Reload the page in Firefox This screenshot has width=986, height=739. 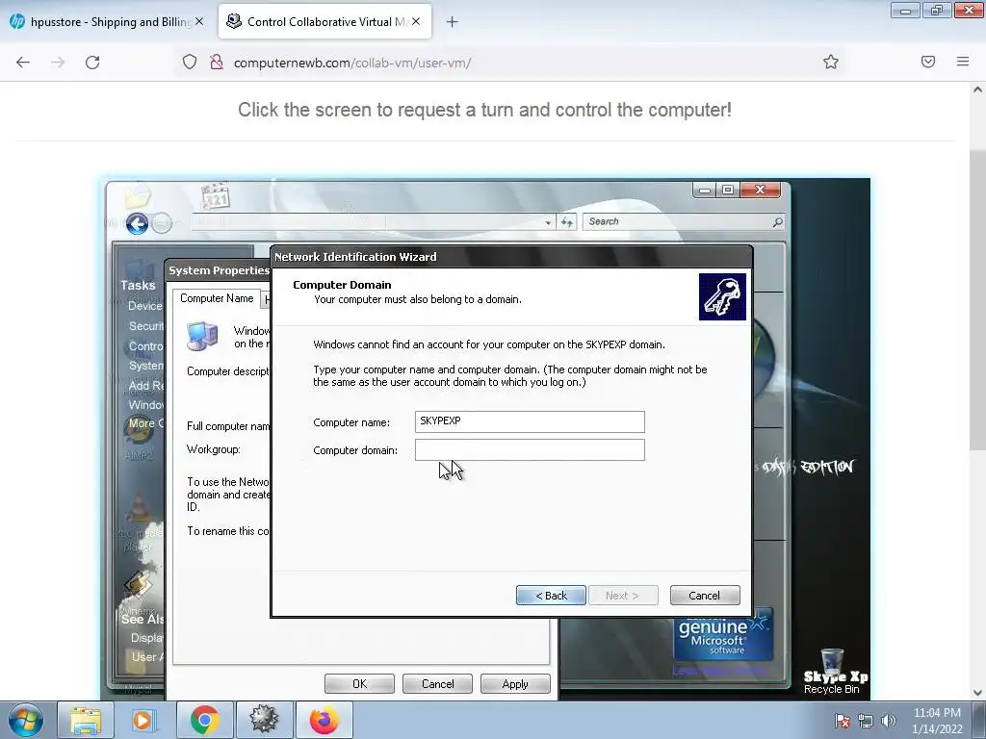click(92, 63)
